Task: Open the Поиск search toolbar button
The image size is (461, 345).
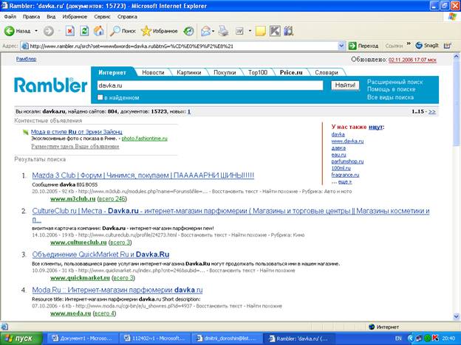Action: [x=123, y=31]
